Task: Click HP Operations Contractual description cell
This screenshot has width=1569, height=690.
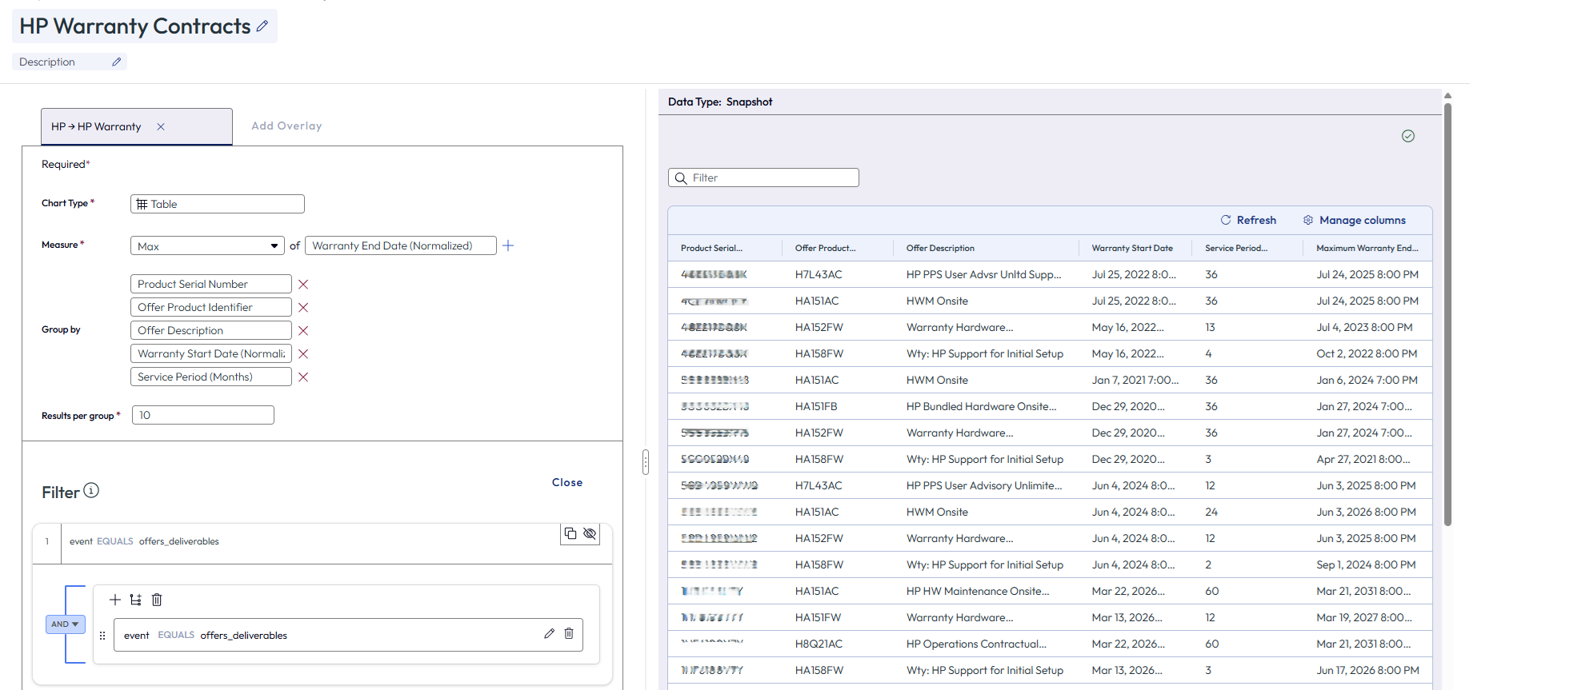Action: (x=976, y=644)
